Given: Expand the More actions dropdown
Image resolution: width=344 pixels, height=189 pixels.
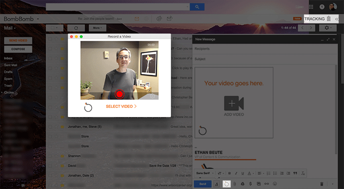Looking at the screenshot, I should pos(97,28).
